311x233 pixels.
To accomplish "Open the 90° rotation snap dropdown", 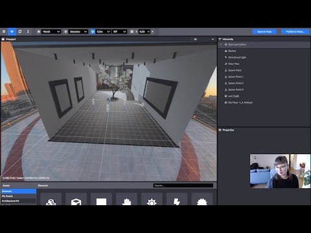I will [x=119, y=32].
